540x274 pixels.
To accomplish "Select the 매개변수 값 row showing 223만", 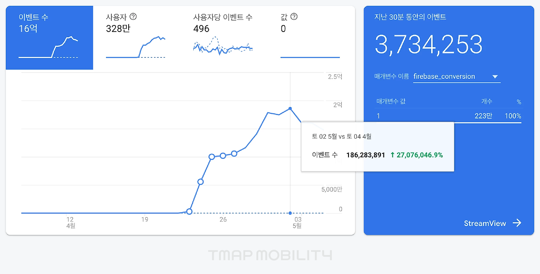I will 447,116.
